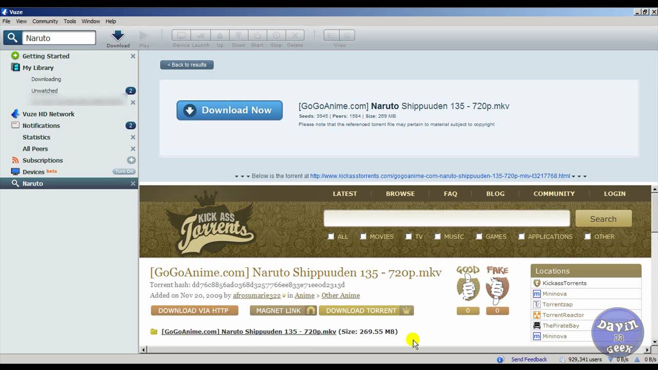The width and height of the screenshot is (658, 370).
Task: Add subscription with plus icon
Action: coord(131,160)
